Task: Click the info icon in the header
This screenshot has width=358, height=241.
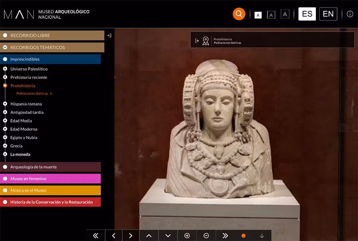Action: (350, 13)
